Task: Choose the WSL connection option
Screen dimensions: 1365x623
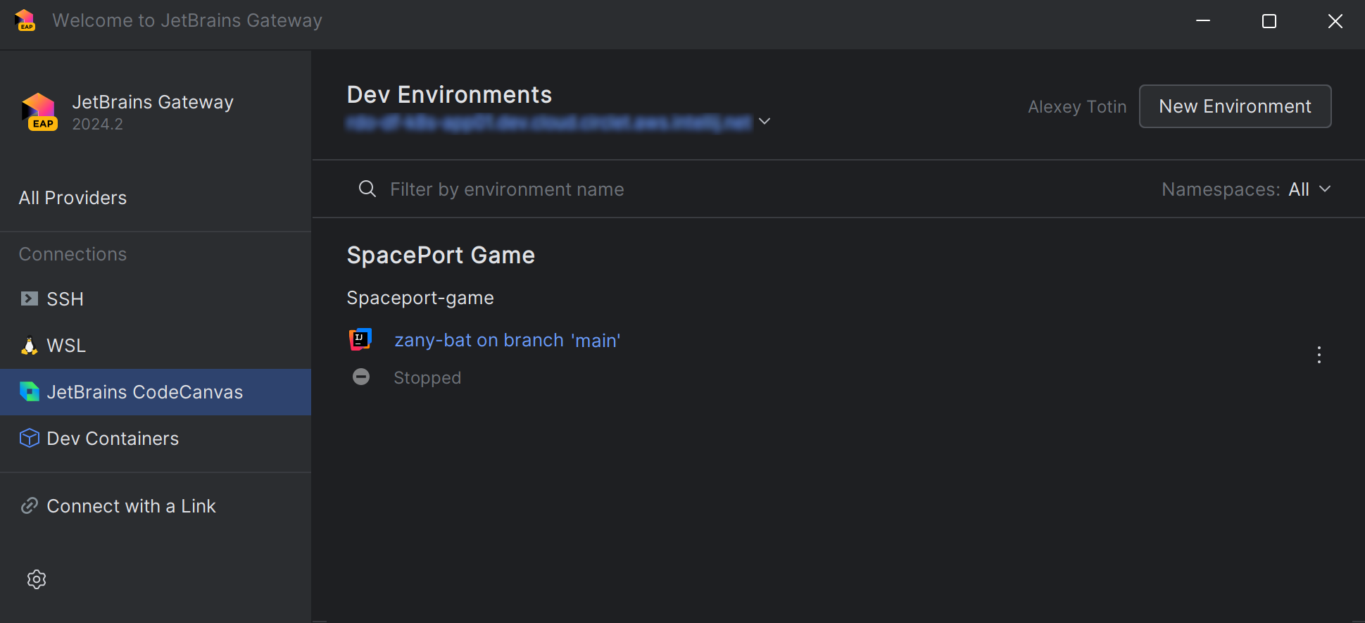Action: (x=66, y=346)
